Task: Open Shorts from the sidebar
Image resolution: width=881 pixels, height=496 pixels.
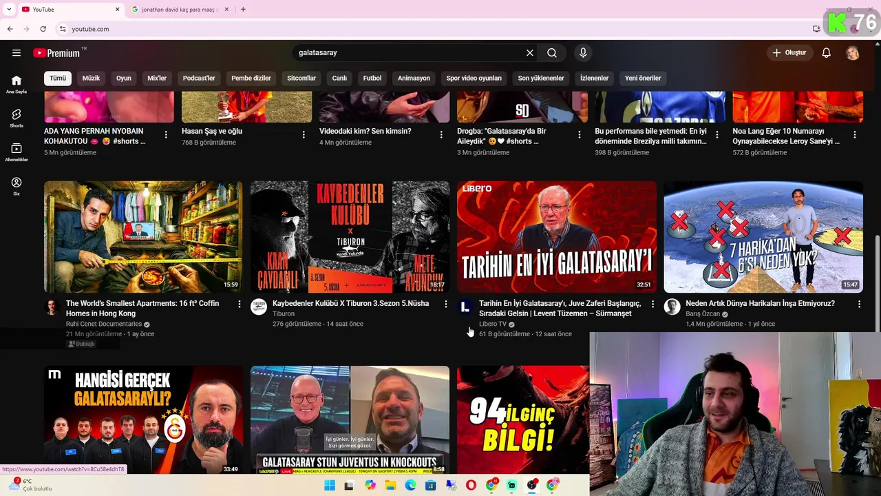Action: [17, 118]
